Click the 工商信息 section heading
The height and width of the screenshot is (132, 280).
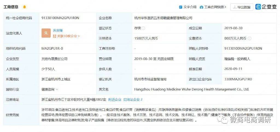pyautogui.click(x=11, y=7)
